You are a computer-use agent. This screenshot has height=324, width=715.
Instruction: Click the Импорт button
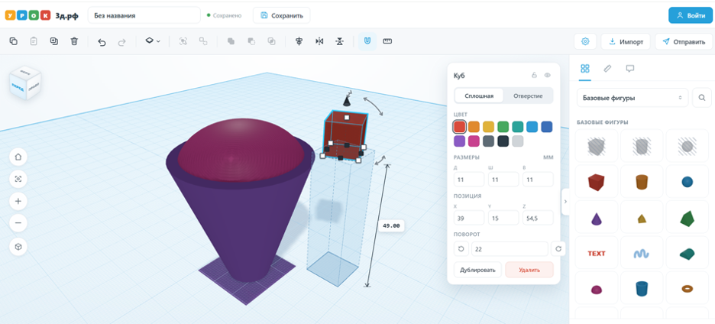pyautogui.click(x=625, y=41)
